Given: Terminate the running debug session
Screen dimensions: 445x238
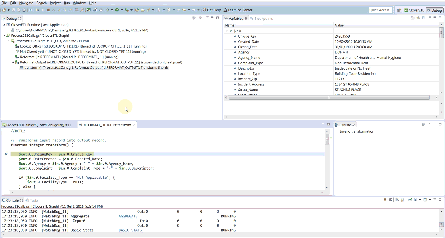Looking at the screenshot, I should pyautogui.click(x=48, y=10).
